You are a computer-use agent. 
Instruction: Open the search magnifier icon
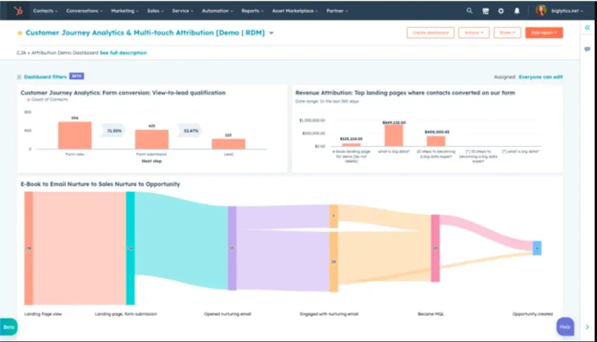click(x=469, y=11)
